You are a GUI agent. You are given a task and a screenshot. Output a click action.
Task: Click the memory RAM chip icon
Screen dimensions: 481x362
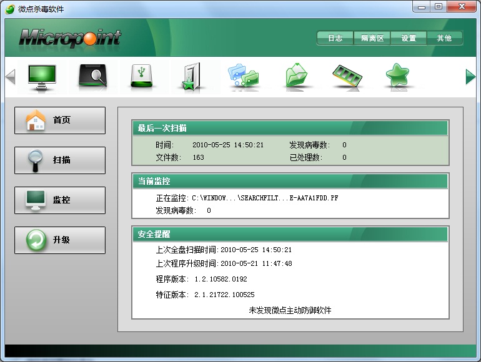coord(347,76)
